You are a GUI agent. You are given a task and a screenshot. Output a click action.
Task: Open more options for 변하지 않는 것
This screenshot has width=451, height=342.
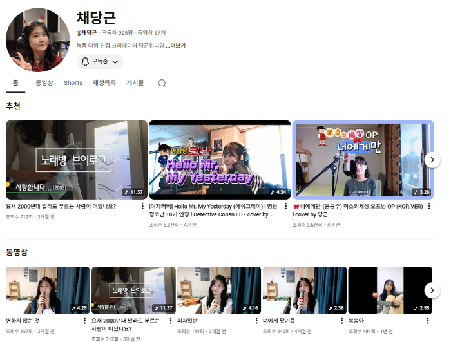tap(84, 321)
